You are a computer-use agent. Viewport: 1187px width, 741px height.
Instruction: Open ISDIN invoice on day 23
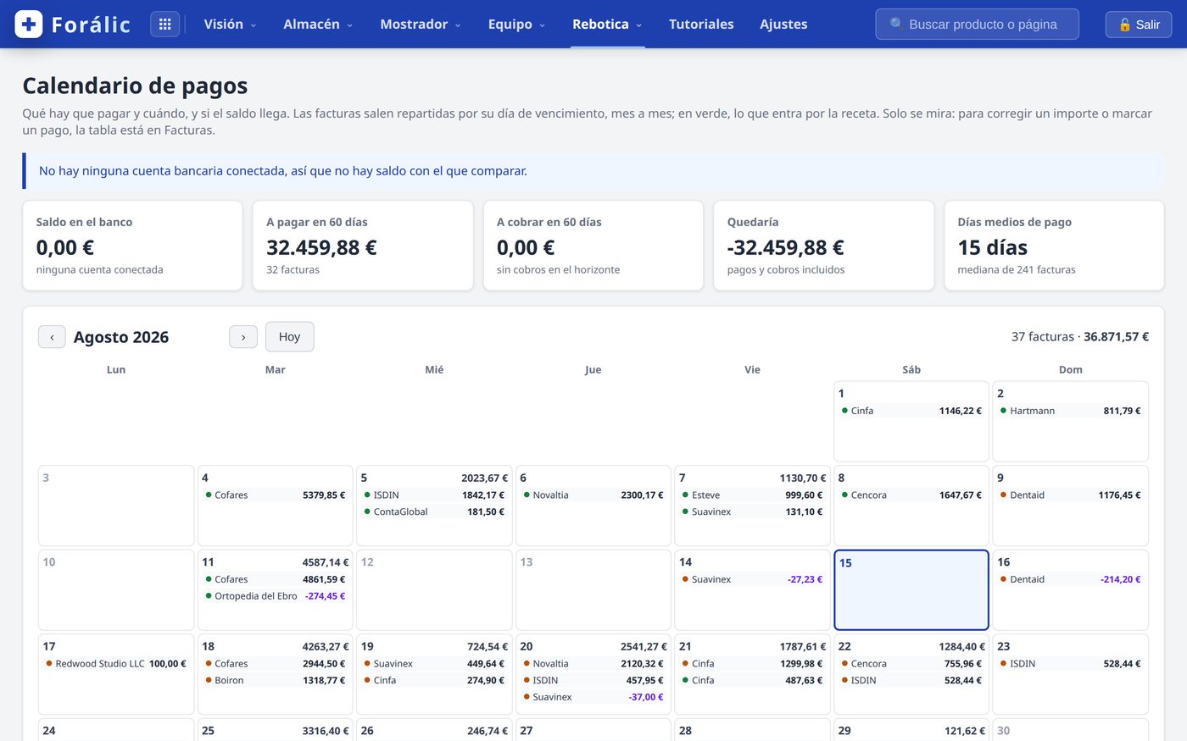pos(1070,664)
